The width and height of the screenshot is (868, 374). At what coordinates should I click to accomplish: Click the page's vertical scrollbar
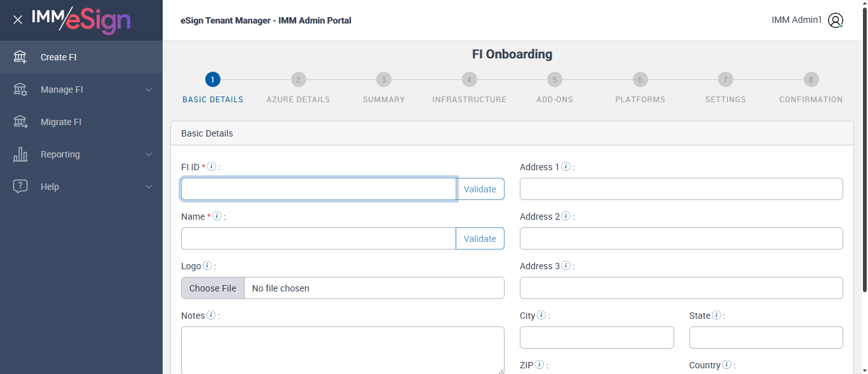coord(864,159)
